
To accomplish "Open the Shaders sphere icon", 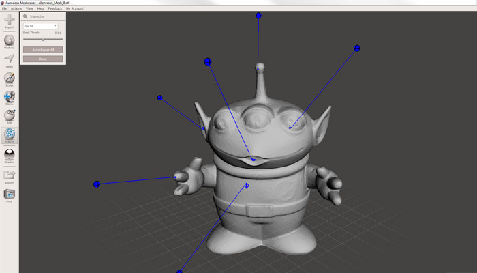I will (10, 155).
